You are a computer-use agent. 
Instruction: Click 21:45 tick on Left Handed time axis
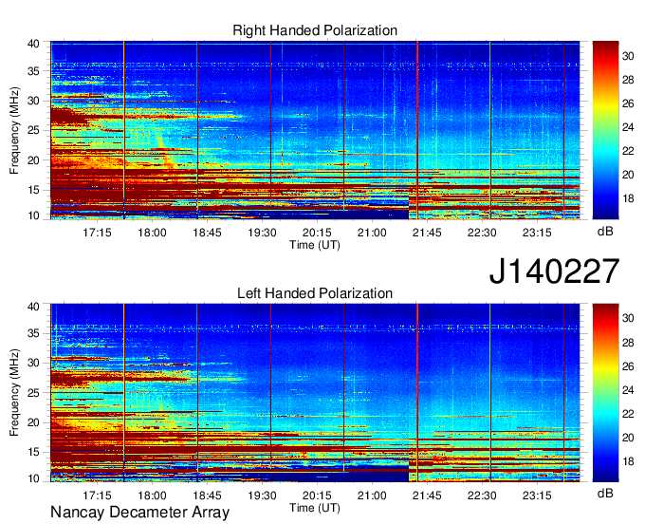pyautogui.click(x=427, y=496)
